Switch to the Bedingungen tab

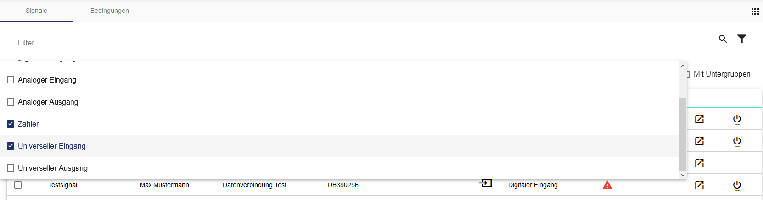coord(109,11)
